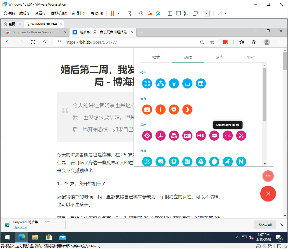Click the flashlight highlight icon under 设定
288x249 pixels.
pyautogui.click(x=174, y=83)
